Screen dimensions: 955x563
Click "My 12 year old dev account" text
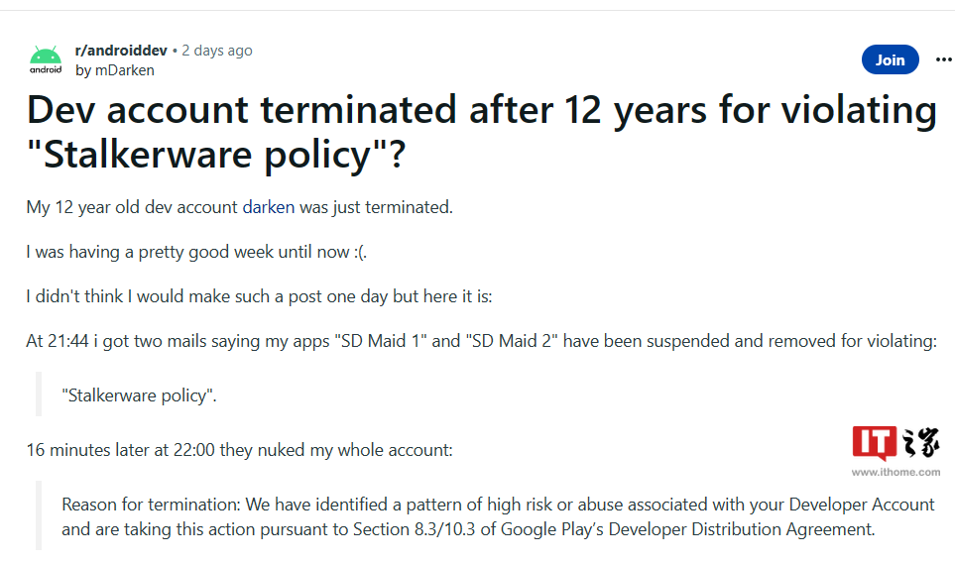pos(132,207)
